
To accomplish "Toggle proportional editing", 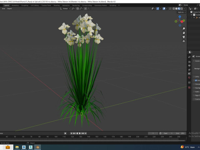I will pos(85,9).
